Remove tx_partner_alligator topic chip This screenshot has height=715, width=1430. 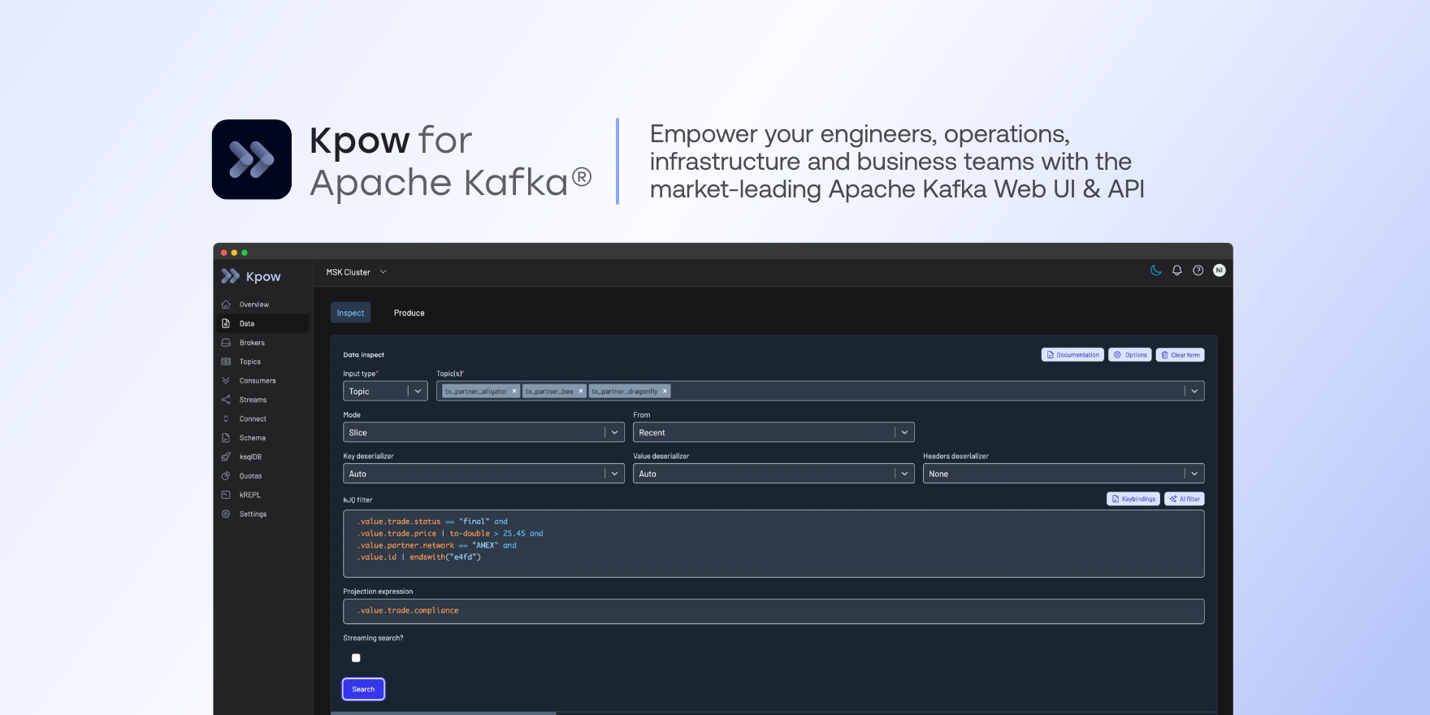tap(514, 392)
